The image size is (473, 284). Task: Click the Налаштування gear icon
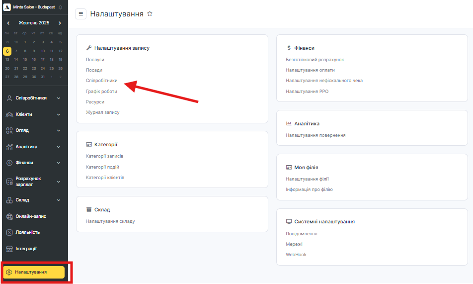tap(9, 272)
